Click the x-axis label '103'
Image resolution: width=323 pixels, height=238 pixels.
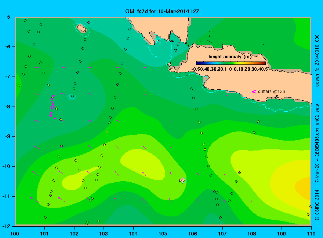[x=104, y=234]
